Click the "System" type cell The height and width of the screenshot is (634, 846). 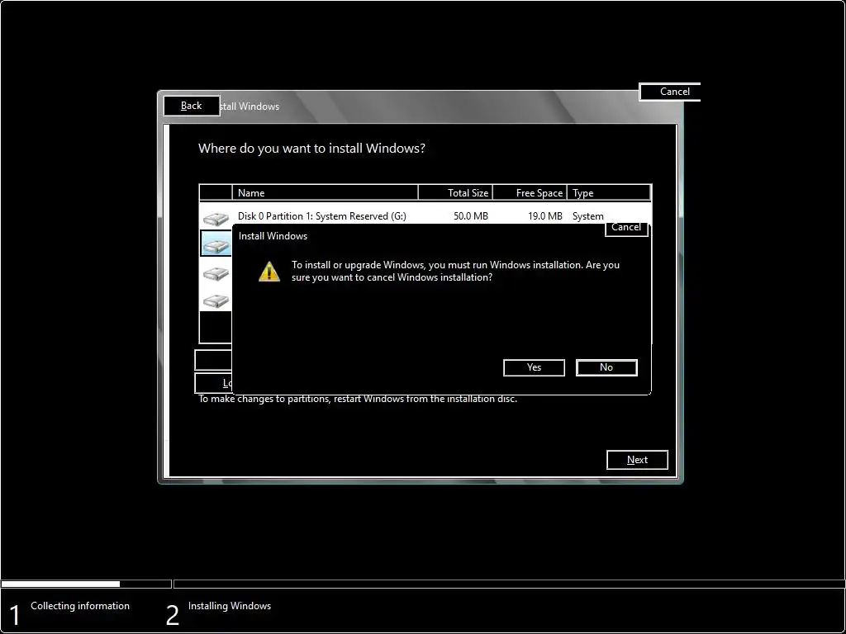(x=587, y=216)
